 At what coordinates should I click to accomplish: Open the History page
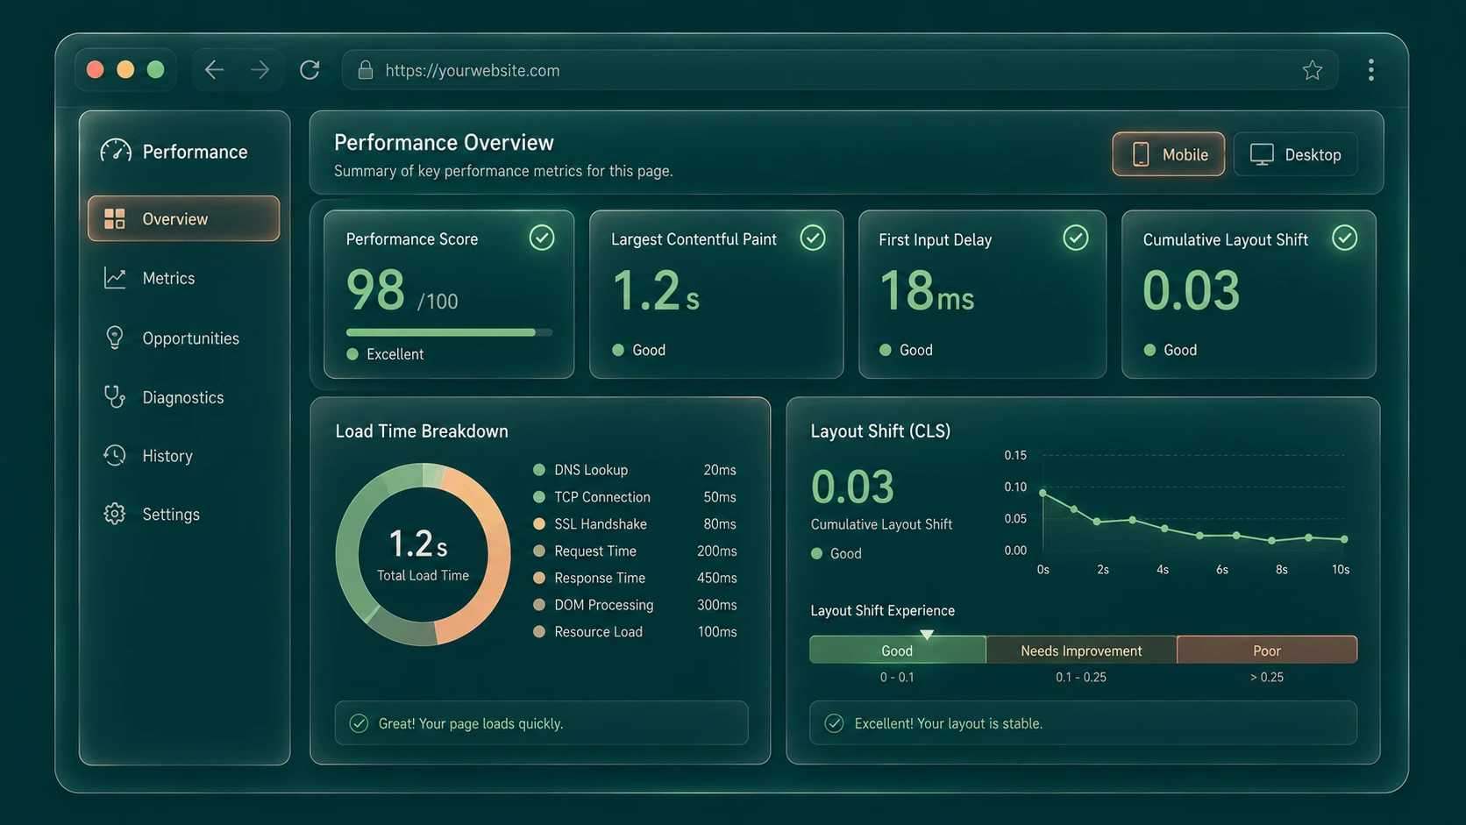tap(184, 456)
